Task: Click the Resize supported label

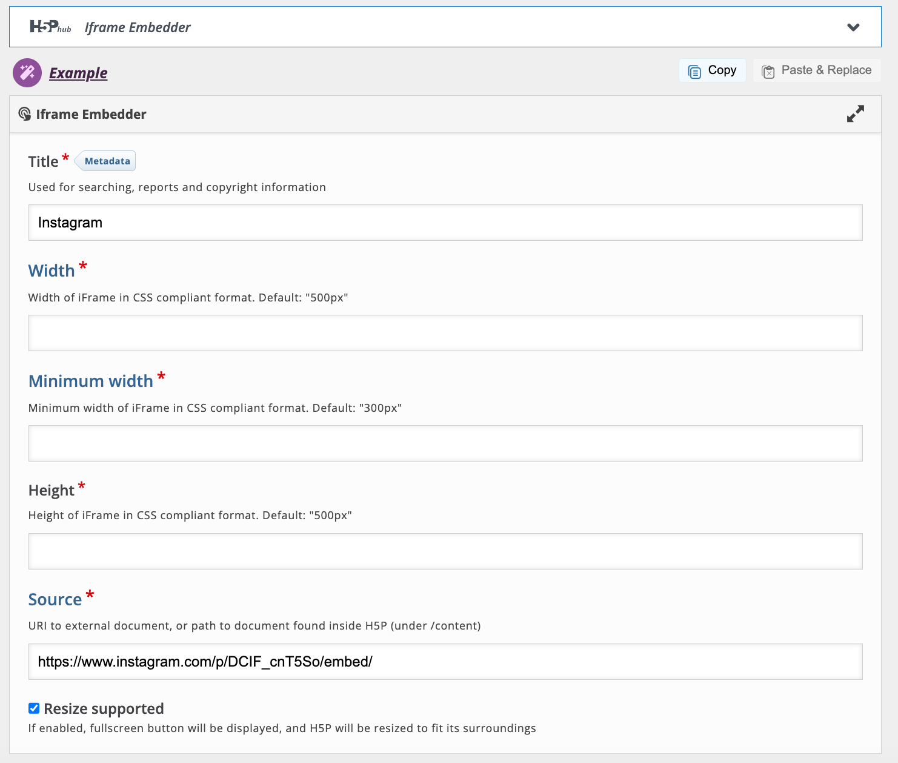Action: click(104, 708)
